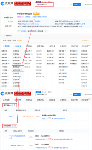Click the 潘叶江 name in the beneficiary table
The image size is (92, 150).
tap(11, 116)
